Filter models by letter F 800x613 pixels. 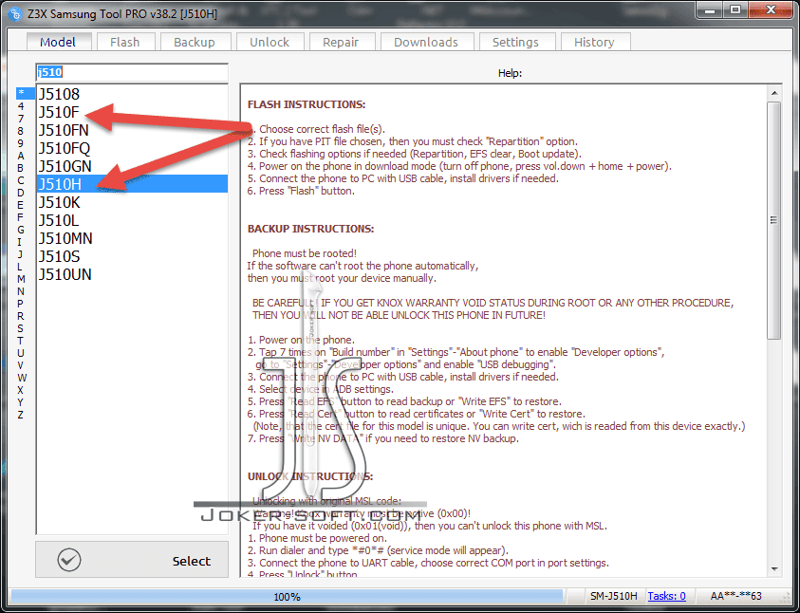tap(21, 217)
